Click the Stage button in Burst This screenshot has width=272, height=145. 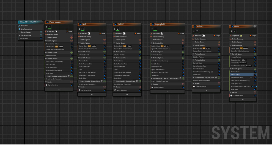(253, 36)
